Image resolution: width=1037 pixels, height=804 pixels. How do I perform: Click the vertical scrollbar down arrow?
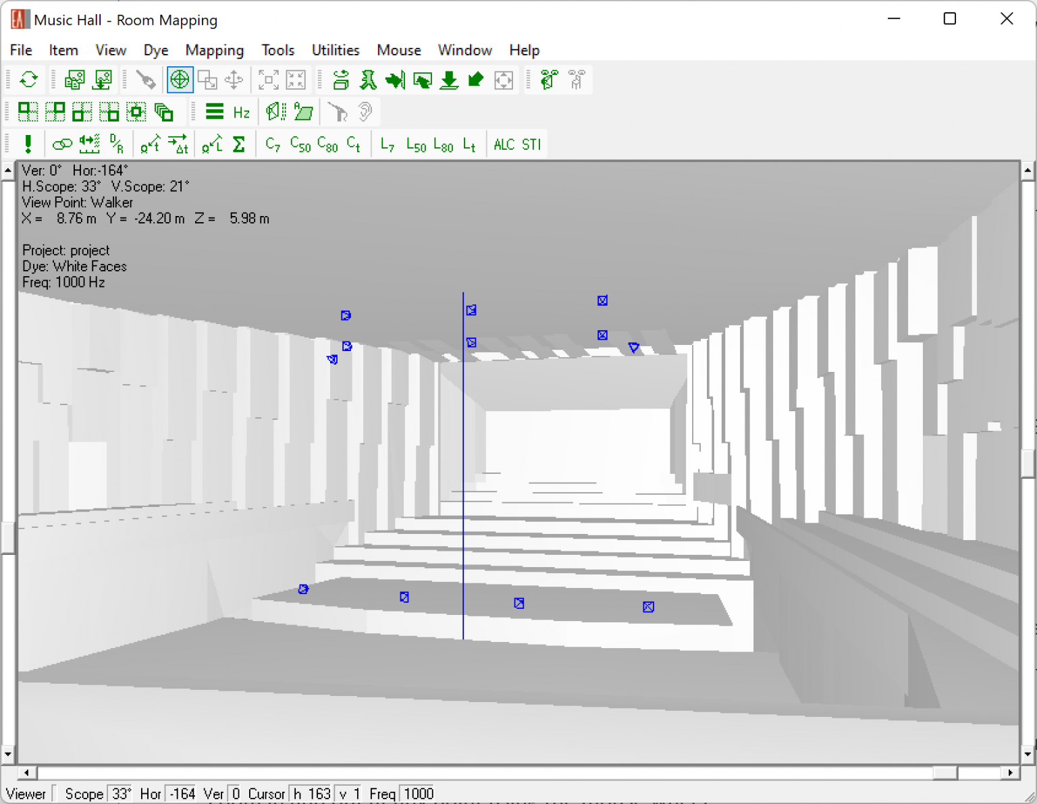(1028, 754)
